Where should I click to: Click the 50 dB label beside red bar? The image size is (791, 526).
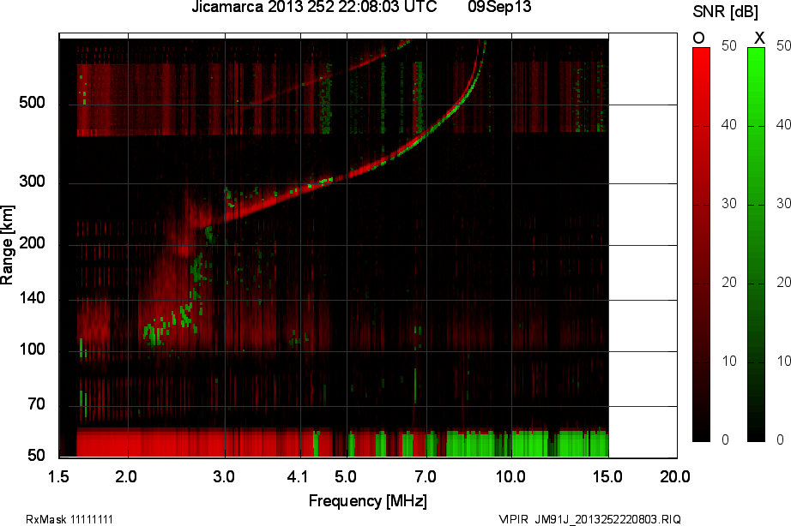tap(729, 46)
